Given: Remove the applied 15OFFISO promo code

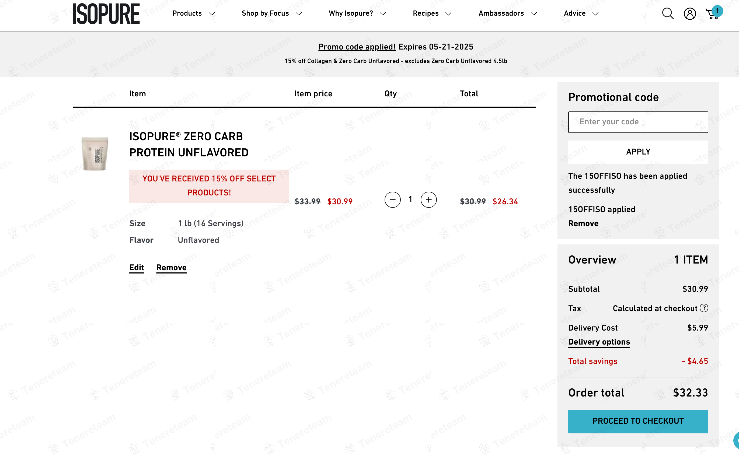Looking at the screenshot, I should pos(583,223).
